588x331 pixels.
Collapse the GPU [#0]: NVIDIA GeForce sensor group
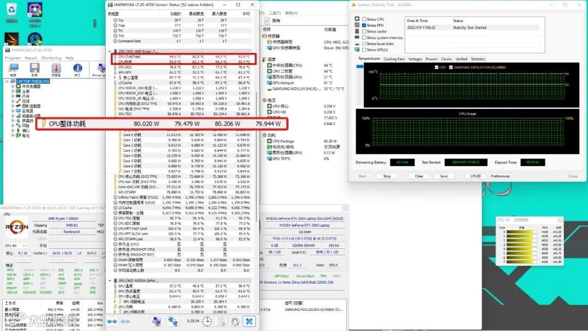[x=110, y=280]
